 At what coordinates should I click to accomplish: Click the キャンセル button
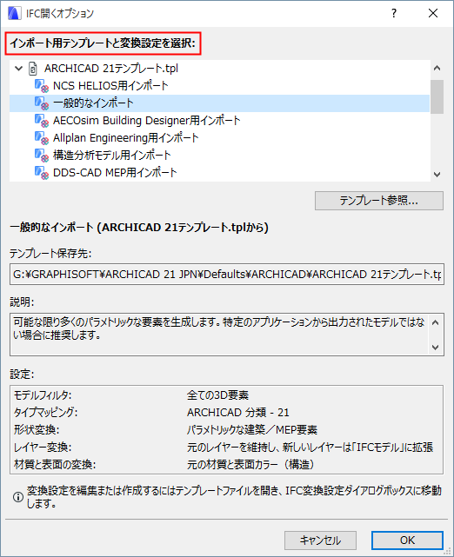click(320, 540)
